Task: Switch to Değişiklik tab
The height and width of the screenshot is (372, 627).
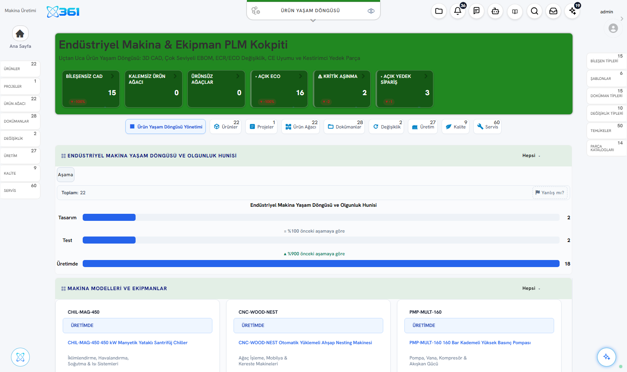Action: click(x=387, y=126)
